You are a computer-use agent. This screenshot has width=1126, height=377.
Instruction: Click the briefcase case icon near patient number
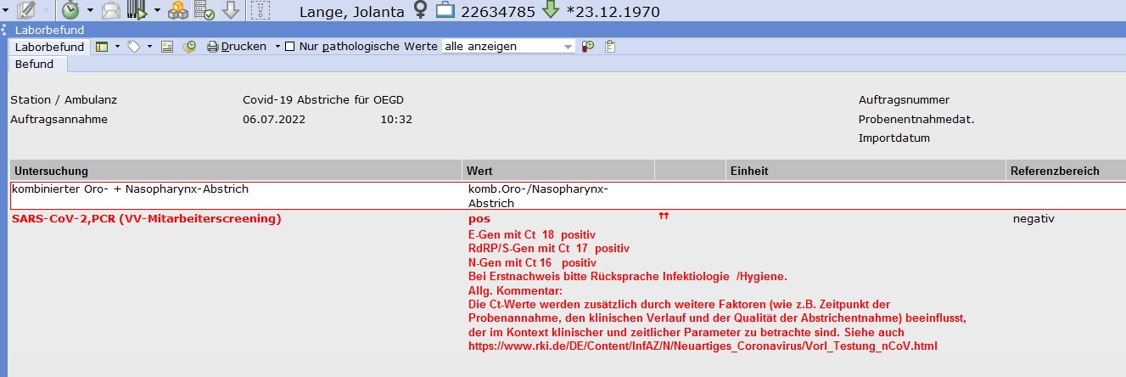[x=445, y=11]
